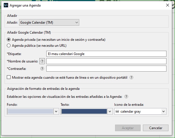This screenshot has height=138, width=175.
Task: Click help icon after Establecer las opciones text
Action: click(x=126, y=97)
